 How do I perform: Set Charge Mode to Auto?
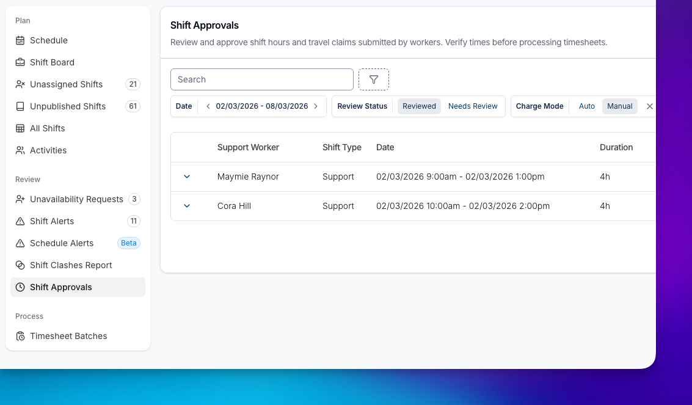pyautogui.click(x=586, y=106)
